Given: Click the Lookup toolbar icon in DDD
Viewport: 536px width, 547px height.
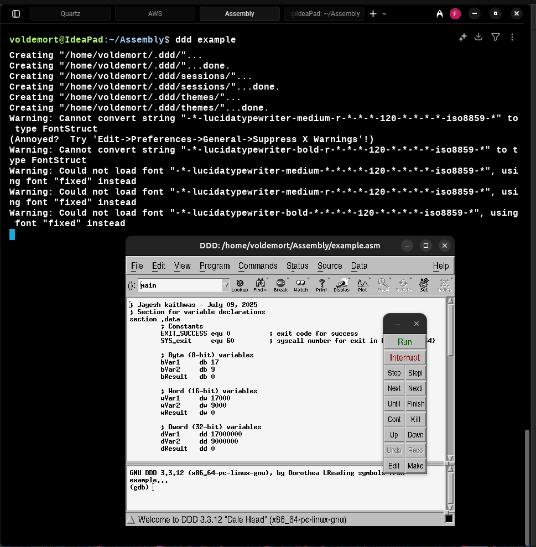Looking at the screenshot, I should (x=240, y=285).
